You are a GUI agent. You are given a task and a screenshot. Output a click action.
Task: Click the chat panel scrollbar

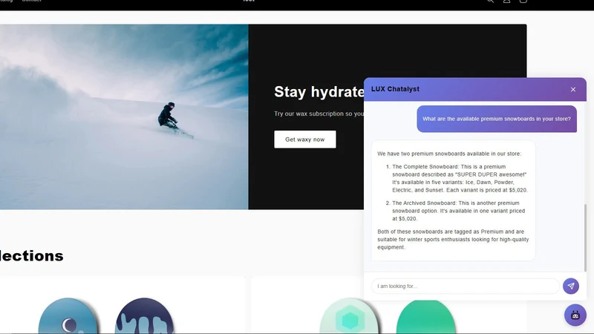tap(585, 238)
